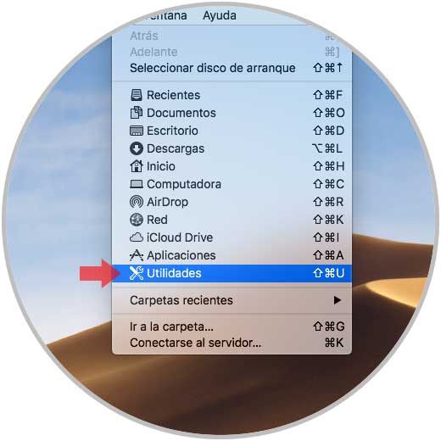Click the Computadora laptop icon
Image resolution: width=441 pixels, height=441 pixels.
[137, 184]
